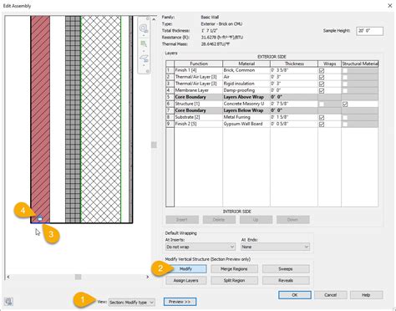This screenshot has width=396, height=311.
Task: Select the 0' 7 5/8" thickness cell
Action: point(294,104)
